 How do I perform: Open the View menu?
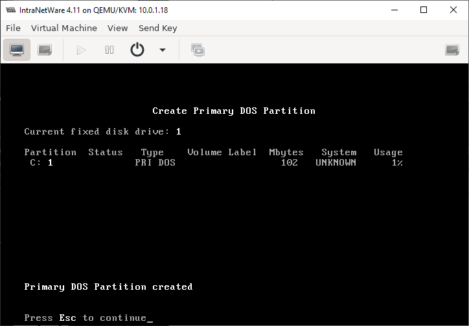(117, 28)
